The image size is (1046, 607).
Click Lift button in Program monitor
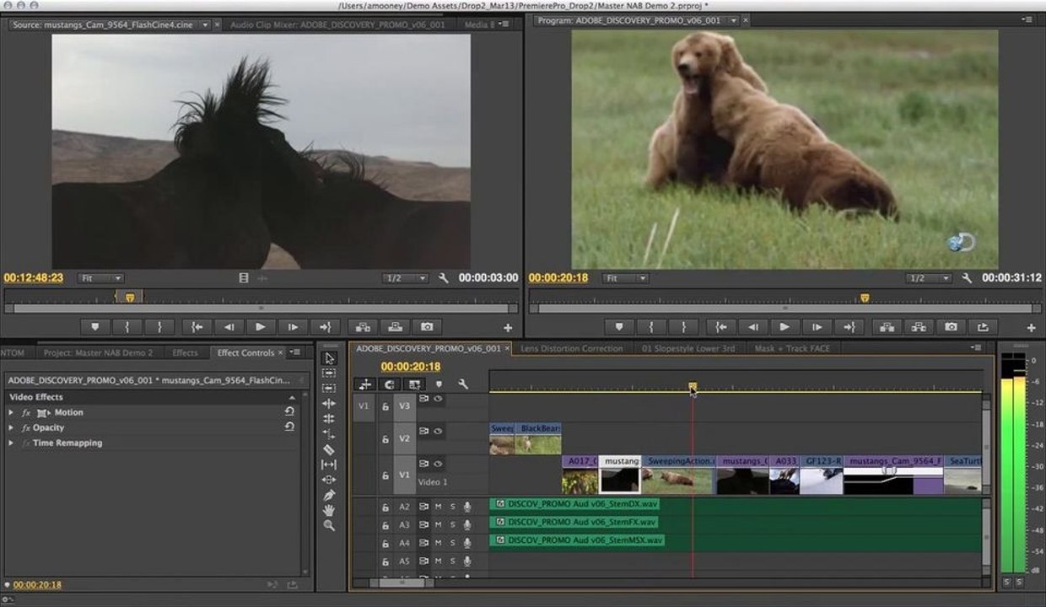coord(887,326)
